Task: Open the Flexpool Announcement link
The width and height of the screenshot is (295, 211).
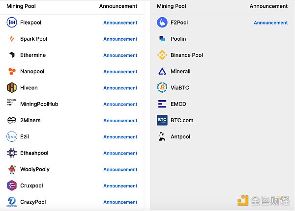Action: (120, 23)
